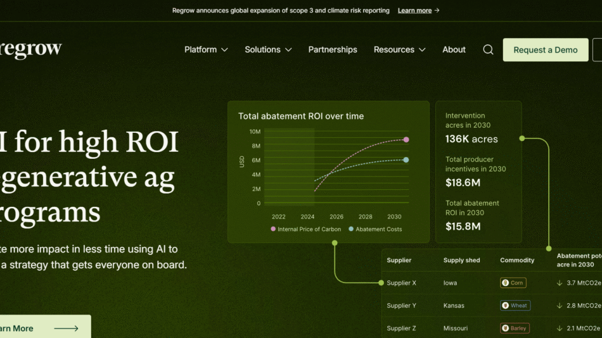Image resolution: width=602 pixels, height=338 pixels.
Task: Click the Abatement Costs legend label
Action: click(x=378, y=229)
